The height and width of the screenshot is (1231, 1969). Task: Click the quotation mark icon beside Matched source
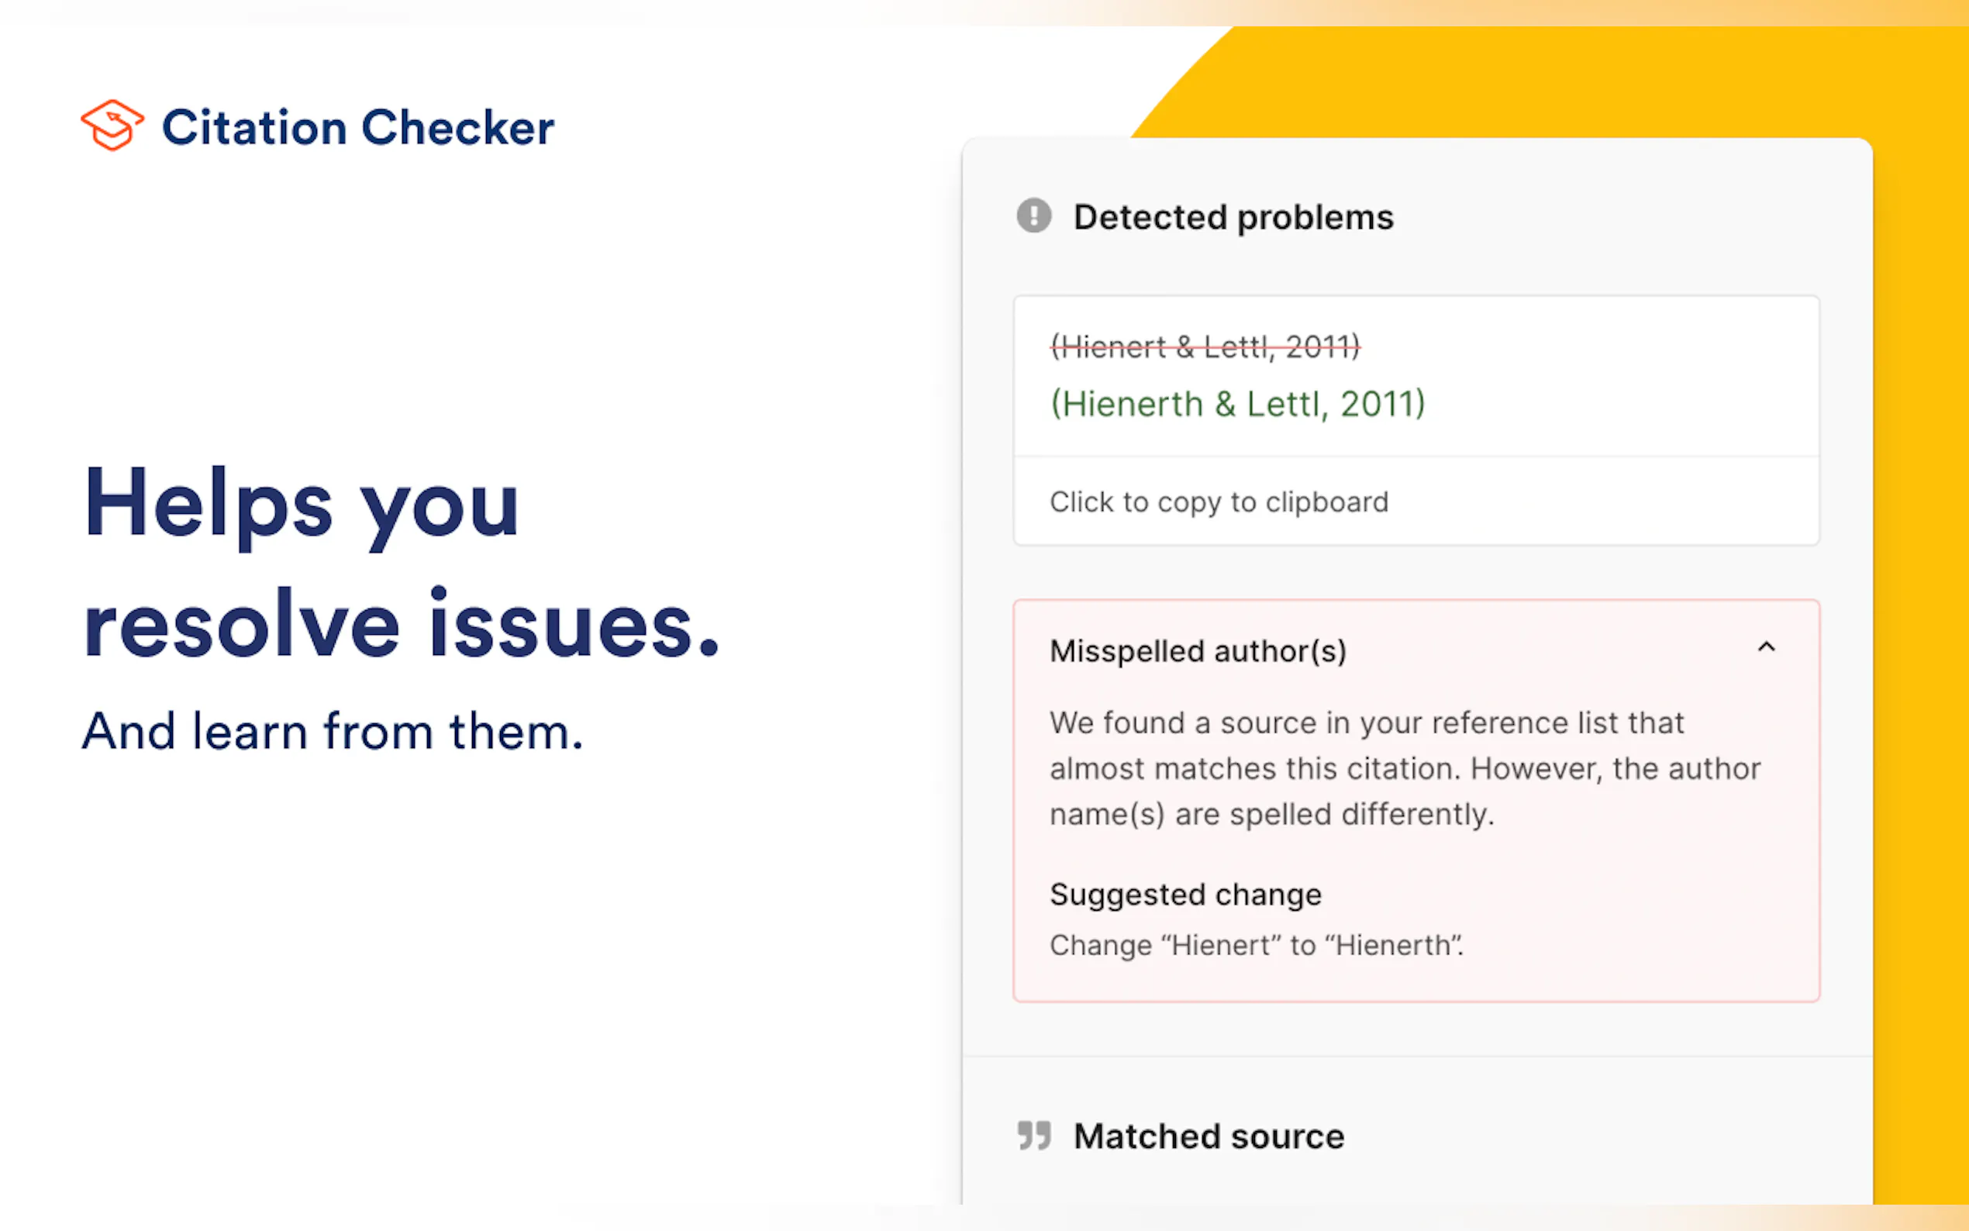pos(1033,1135)
